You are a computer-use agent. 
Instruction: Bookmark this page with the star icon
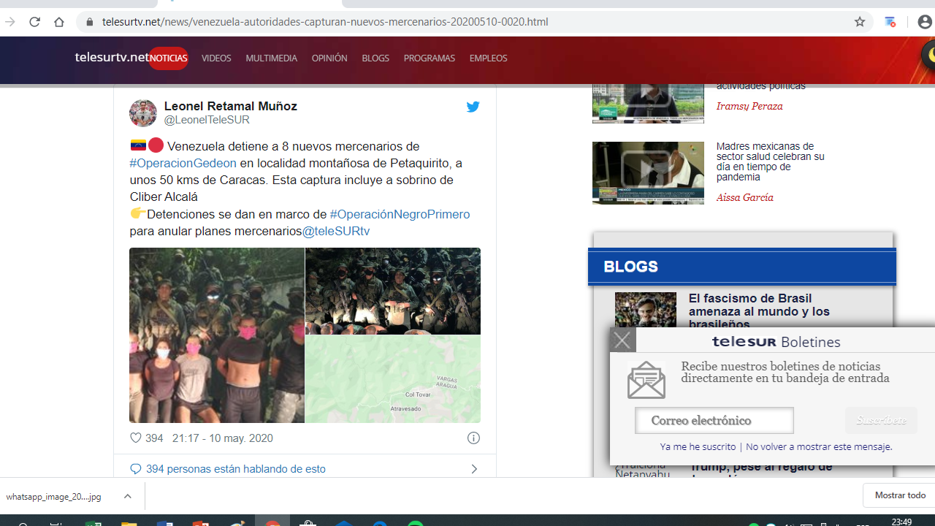tap(860, 22)
